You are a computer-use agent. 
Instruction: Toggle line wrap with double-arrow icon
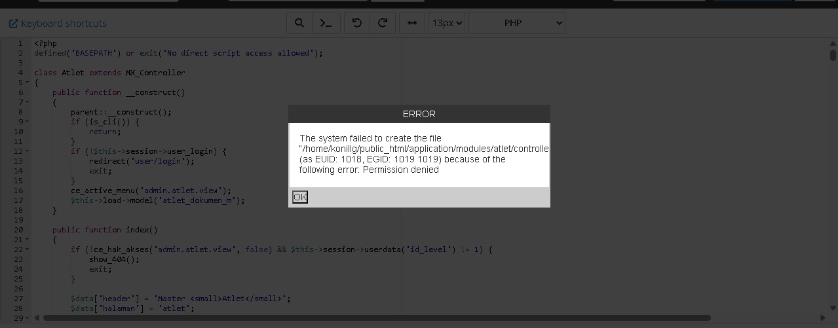pyautogui.click(x=412, y=23)
